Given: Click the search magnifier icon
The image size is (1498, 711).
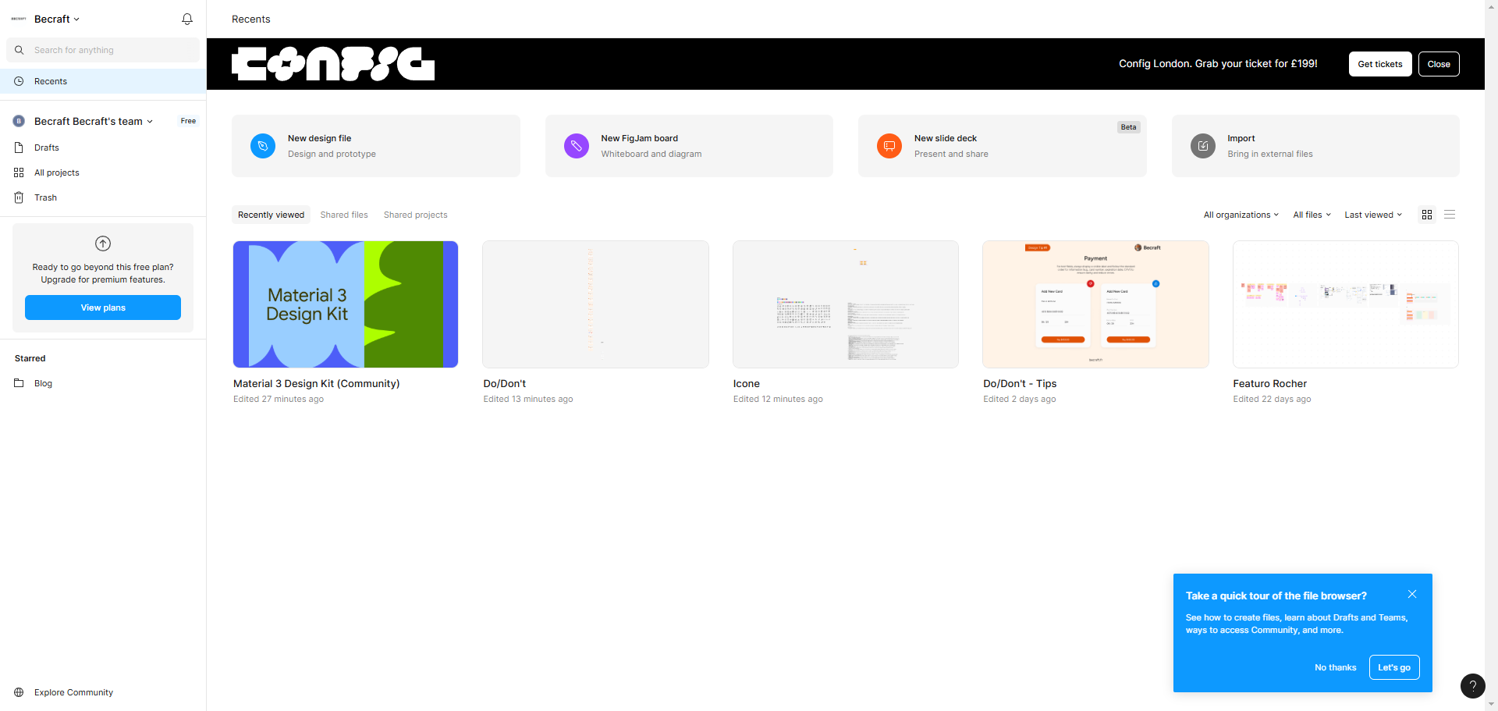Looking at the screenshot, I should click(20, 50).
